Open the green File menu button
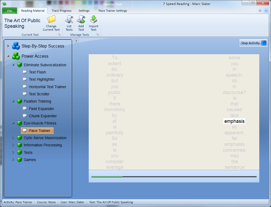Screen dimensions: 271x207 click(10, 11)
